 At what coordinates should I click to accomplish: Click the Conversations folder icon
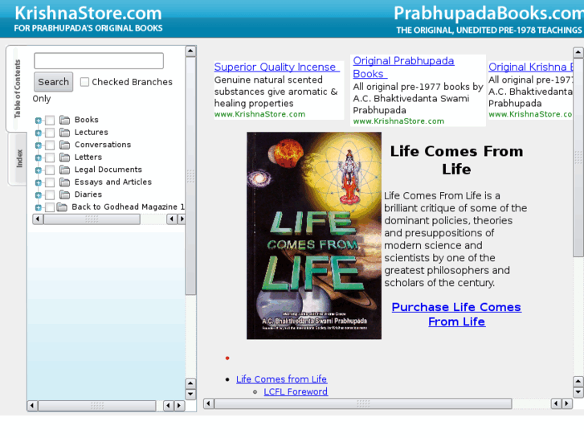click(65, 145)
